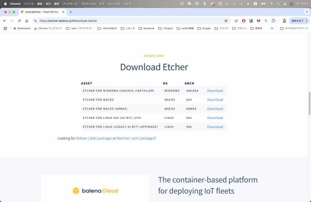
Task: Open the Chrome menu in the menu bar
Action: pos(15,4)
